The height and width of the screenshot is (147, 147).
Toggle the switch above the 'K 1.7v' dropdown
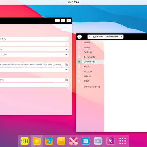tap(65, 29)
